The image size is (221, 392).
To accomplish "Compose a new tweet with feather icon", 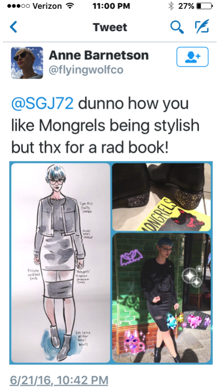I will click(x=202, y=27).
